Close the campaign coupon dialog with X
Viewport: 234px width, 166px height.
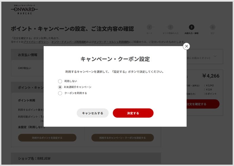pos(187,46)
